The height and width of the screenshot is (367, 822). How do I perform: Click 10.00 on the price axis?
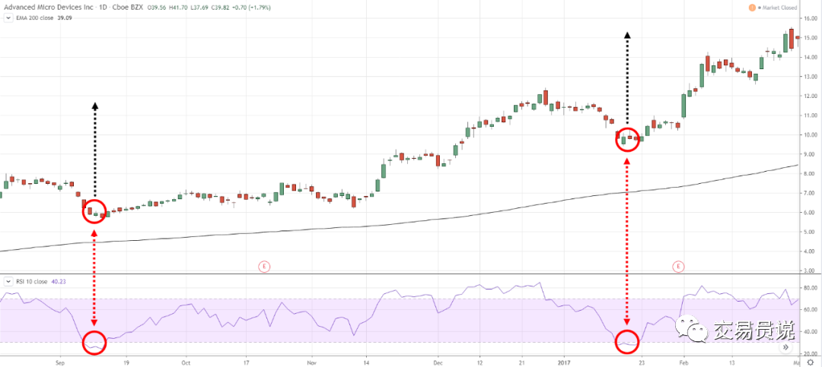point(811,134)
